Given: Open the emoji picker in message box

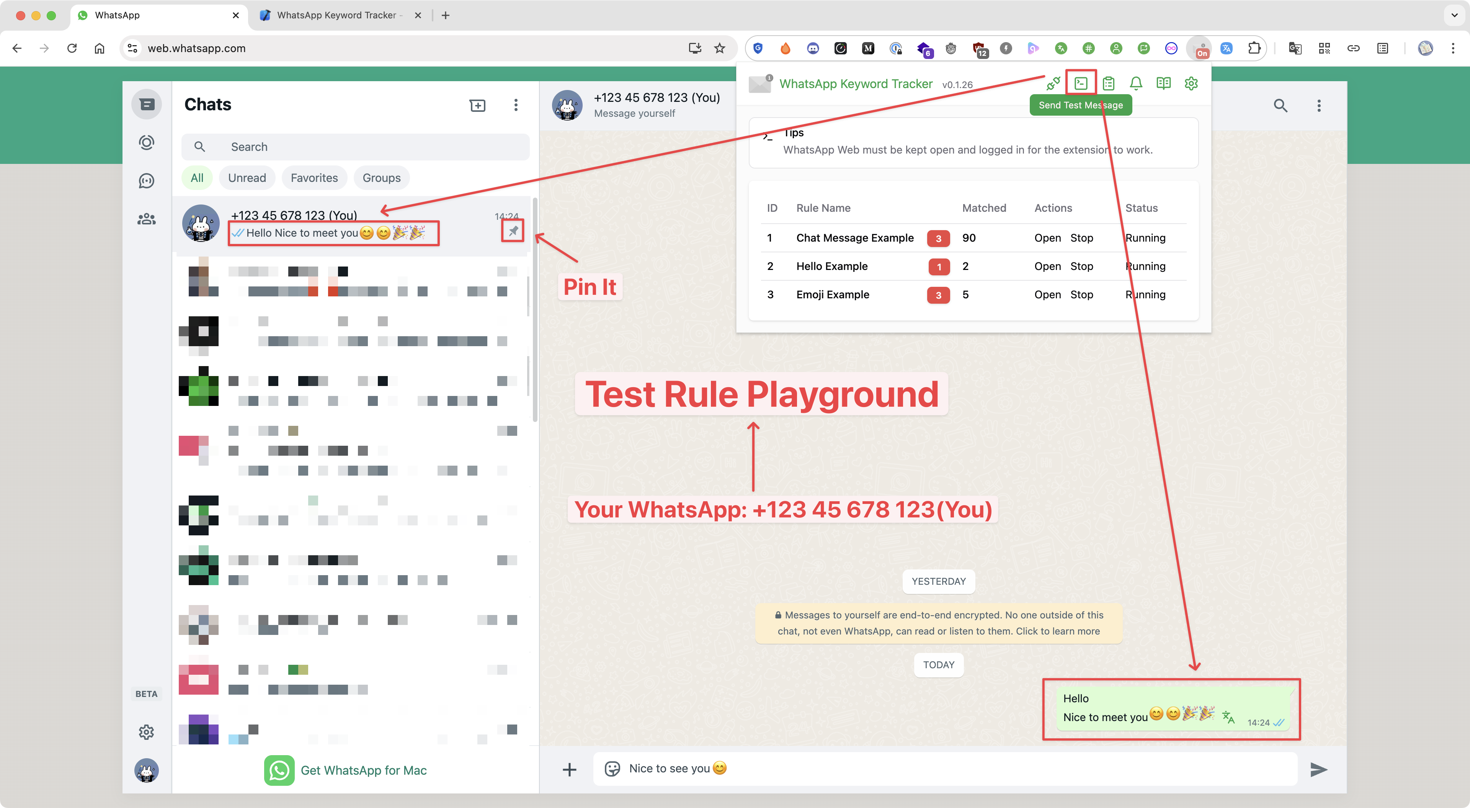Looking at the screenshot, I should point(612,769).
